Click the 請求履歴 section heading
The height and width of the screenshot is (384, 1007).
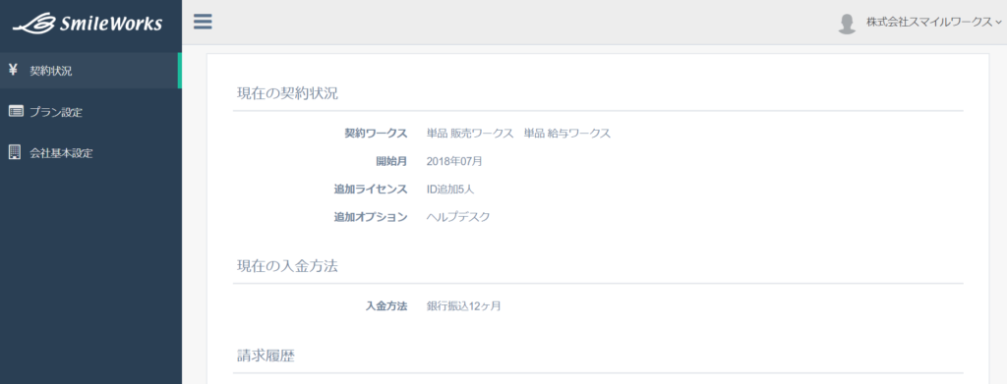266,356
